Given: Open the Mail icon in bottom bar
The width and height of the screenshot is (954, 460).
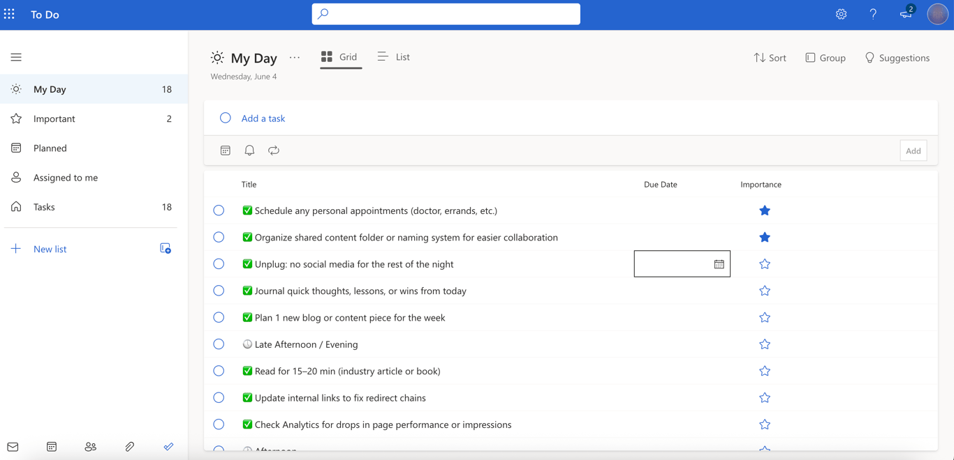Looking at the screenshot, I should point(12,447).
